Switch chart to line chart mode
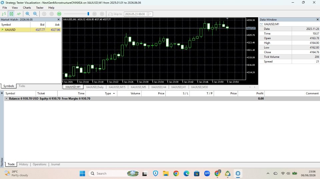The height and width of the screenshot is (179, 320). pos(19,14)
